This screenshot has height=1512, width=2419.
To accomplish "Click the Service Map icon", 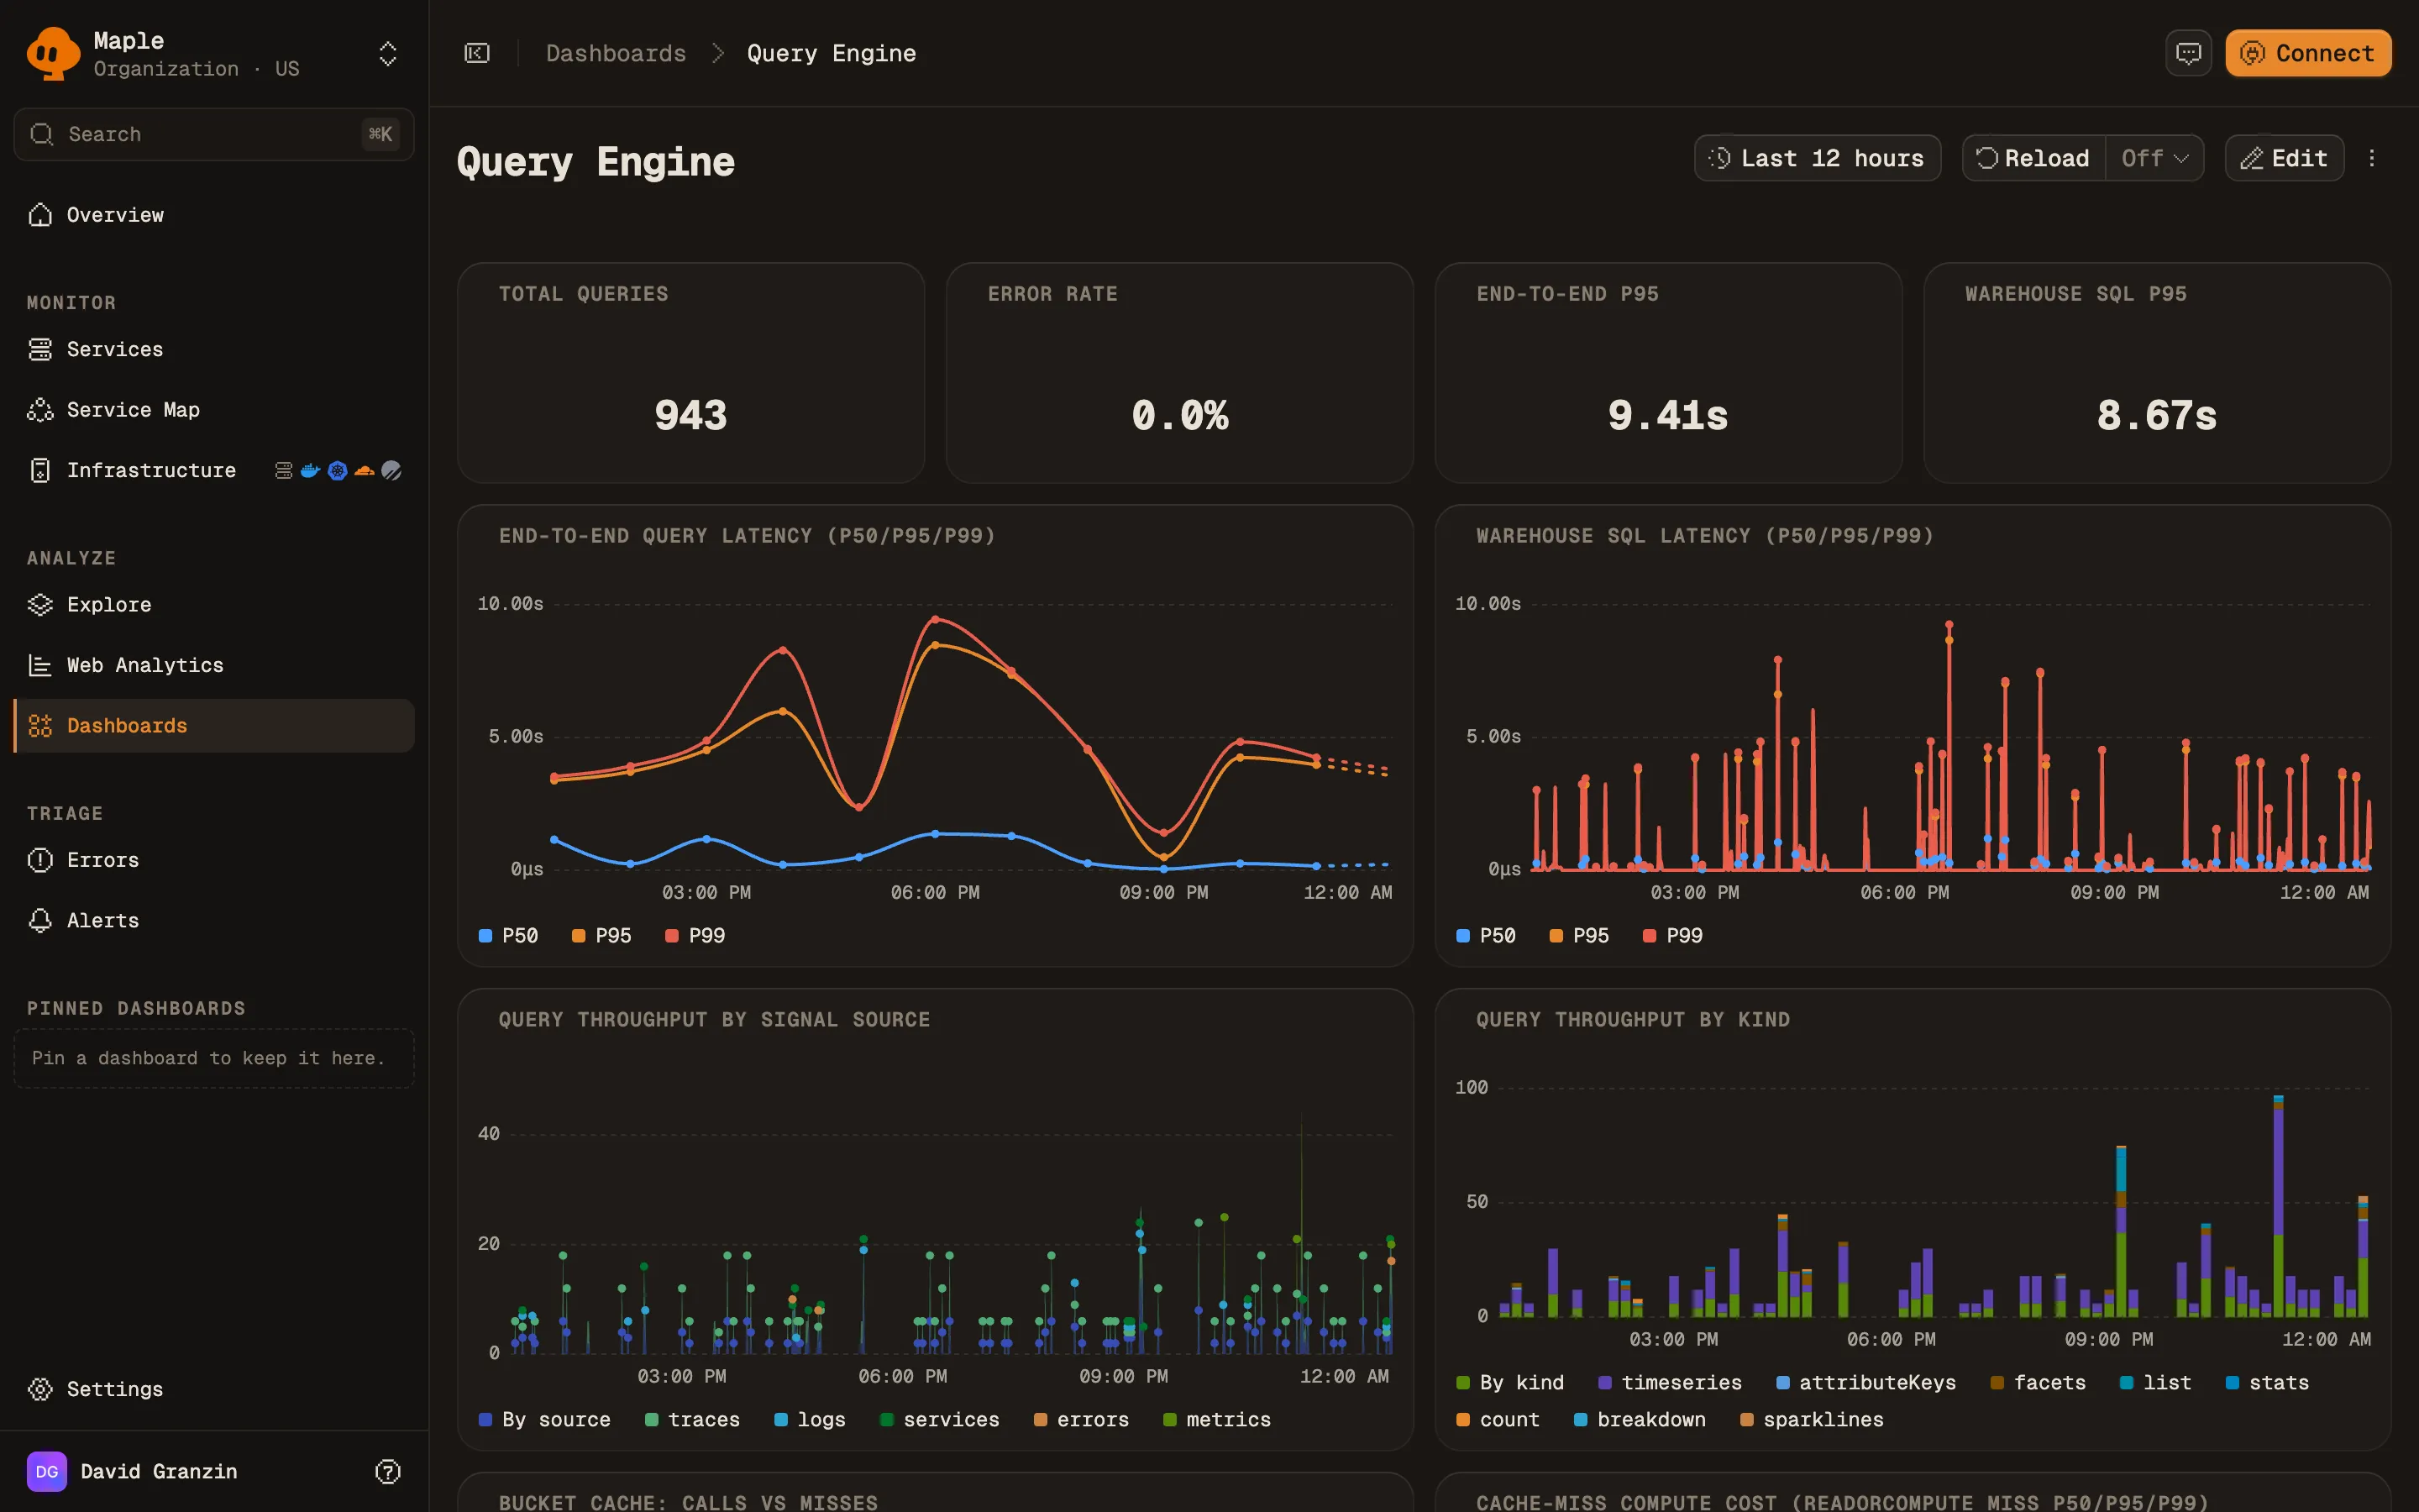I will (40, 410).
